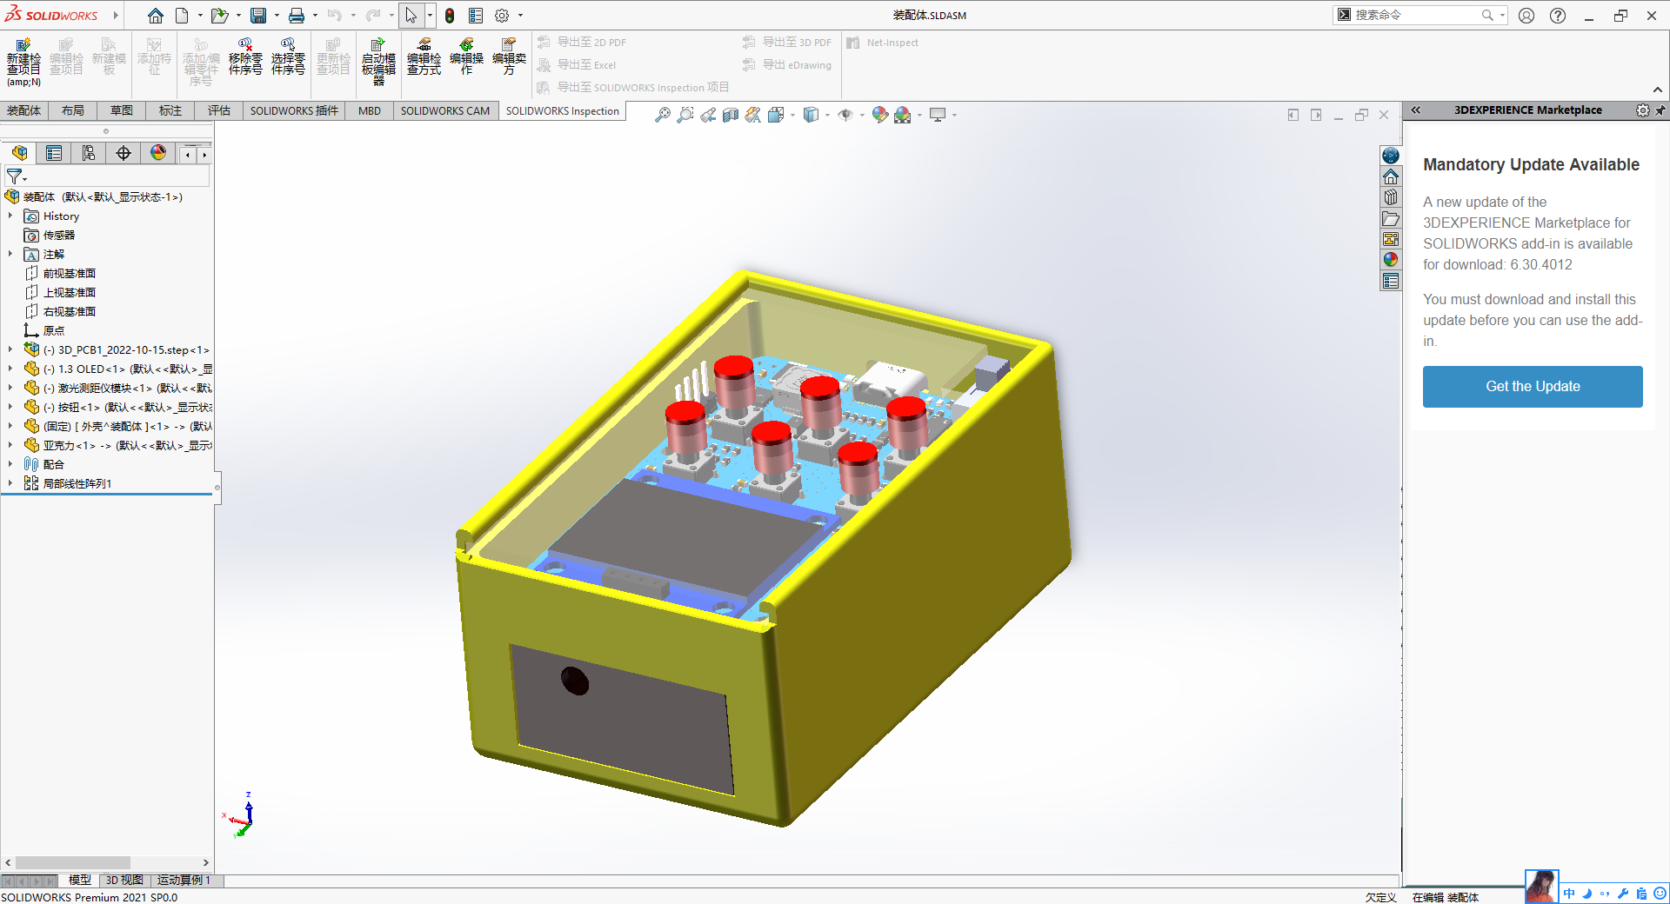
Task: Expand the 1.3 OLED component node
Action: click(10, 369)
